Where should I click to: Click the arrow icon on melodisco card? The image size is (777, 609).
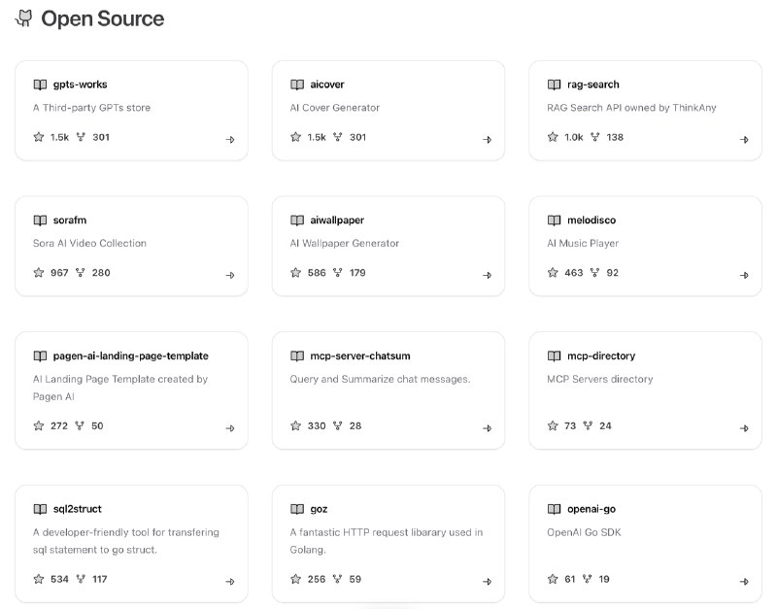[x=744, y=275]
